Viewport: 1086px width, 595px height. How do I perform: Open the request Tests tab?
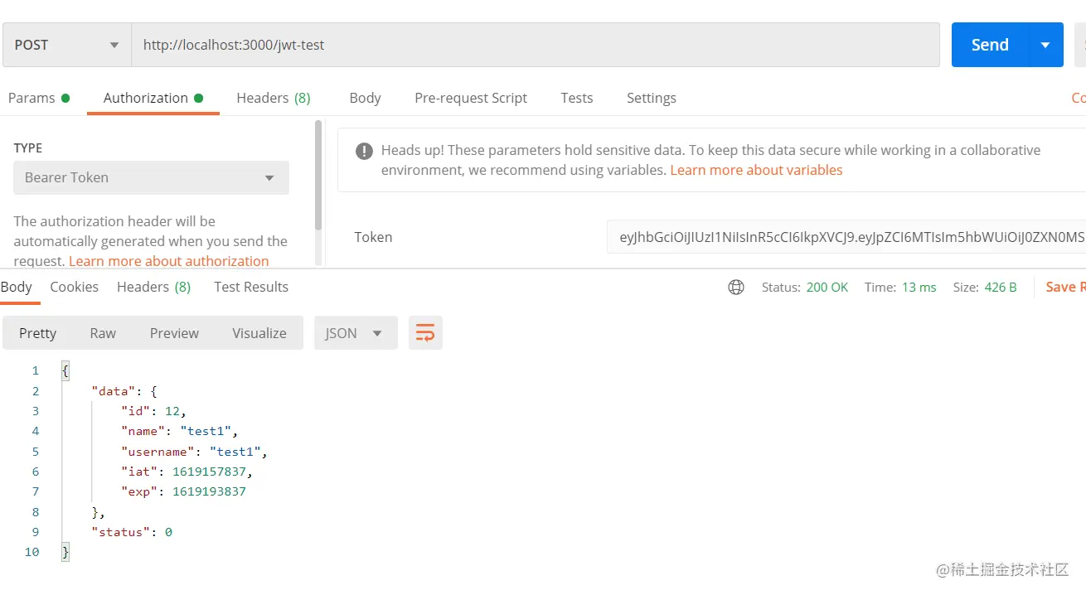point(576,98)
